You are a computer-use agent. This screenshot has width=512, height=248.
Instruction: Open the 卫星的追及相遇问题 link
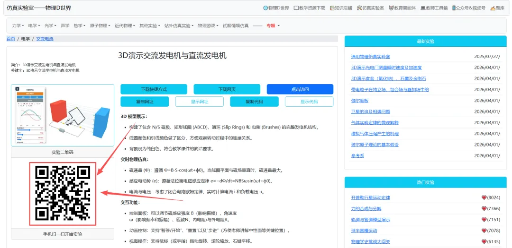371,111
